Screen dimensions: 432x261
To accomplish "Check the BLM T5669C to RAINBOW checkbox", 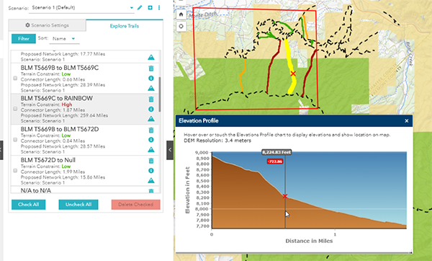I will (15, 109).
